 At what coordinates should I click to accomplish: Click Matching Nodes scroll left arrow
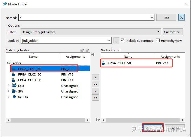(x=8, y=120)
